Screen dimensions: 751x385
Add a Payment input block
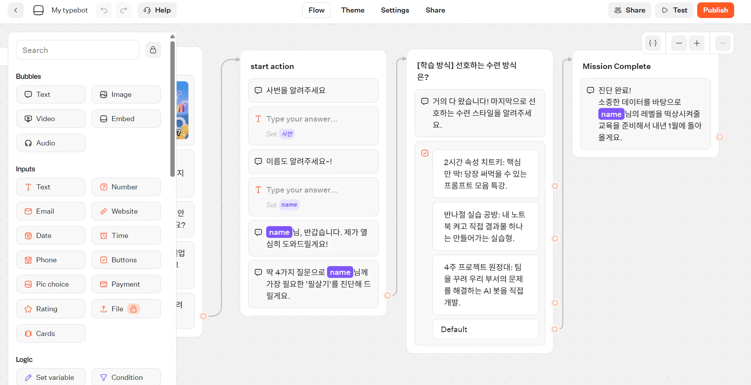pyautogui.click(x=126, y=284)
